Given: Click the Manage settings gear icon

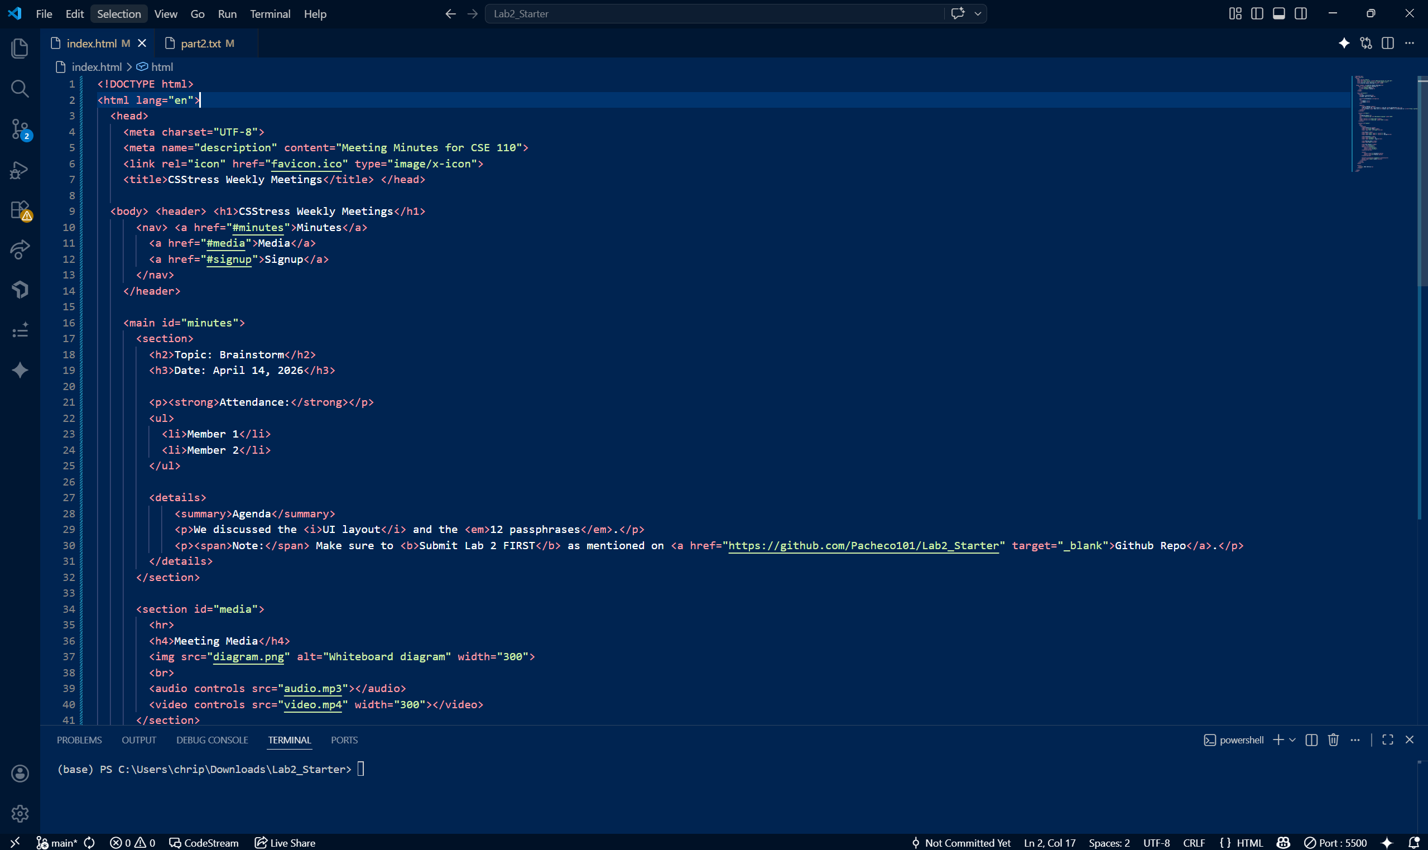Looking at the screenshot, I should (x=20, y=813).
